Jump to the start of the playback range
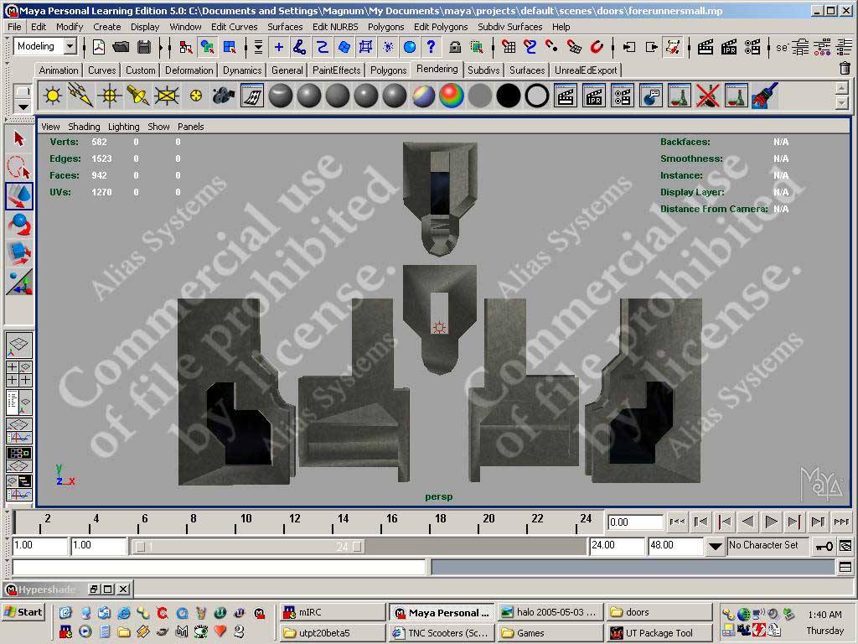 pos(677,522)
